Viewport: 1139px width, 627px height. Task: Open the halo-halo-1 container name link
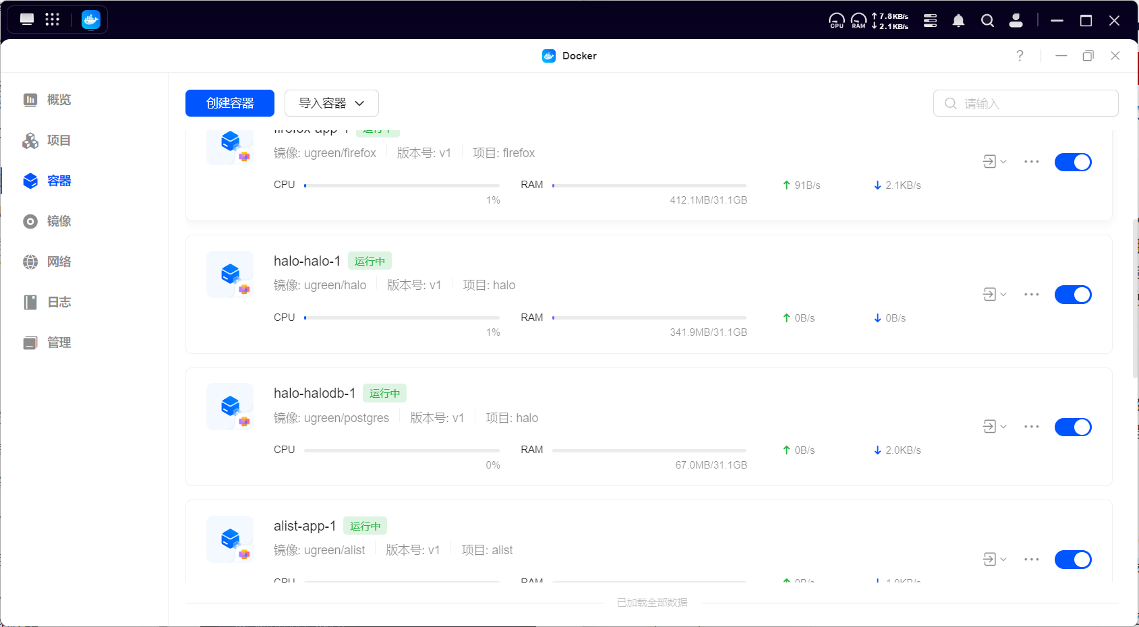(x=307, y=261)
